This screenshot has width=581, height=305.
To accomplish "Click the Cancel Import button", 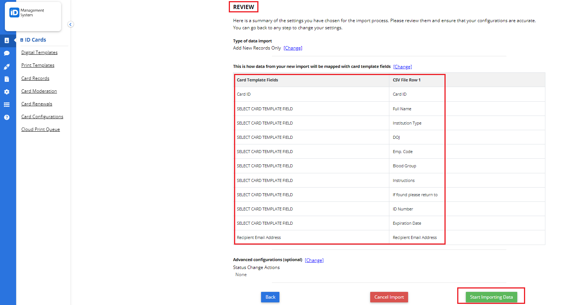I will (x=389, y=297).
